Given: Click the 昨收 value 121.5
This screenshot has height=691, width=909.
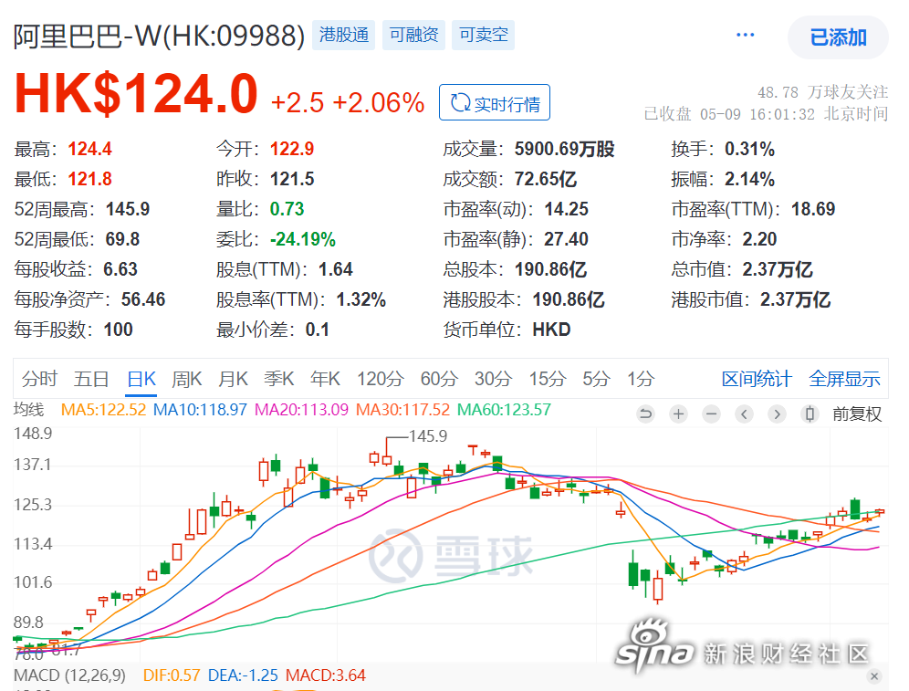Looking at the screenshot, I should (292, 179).
